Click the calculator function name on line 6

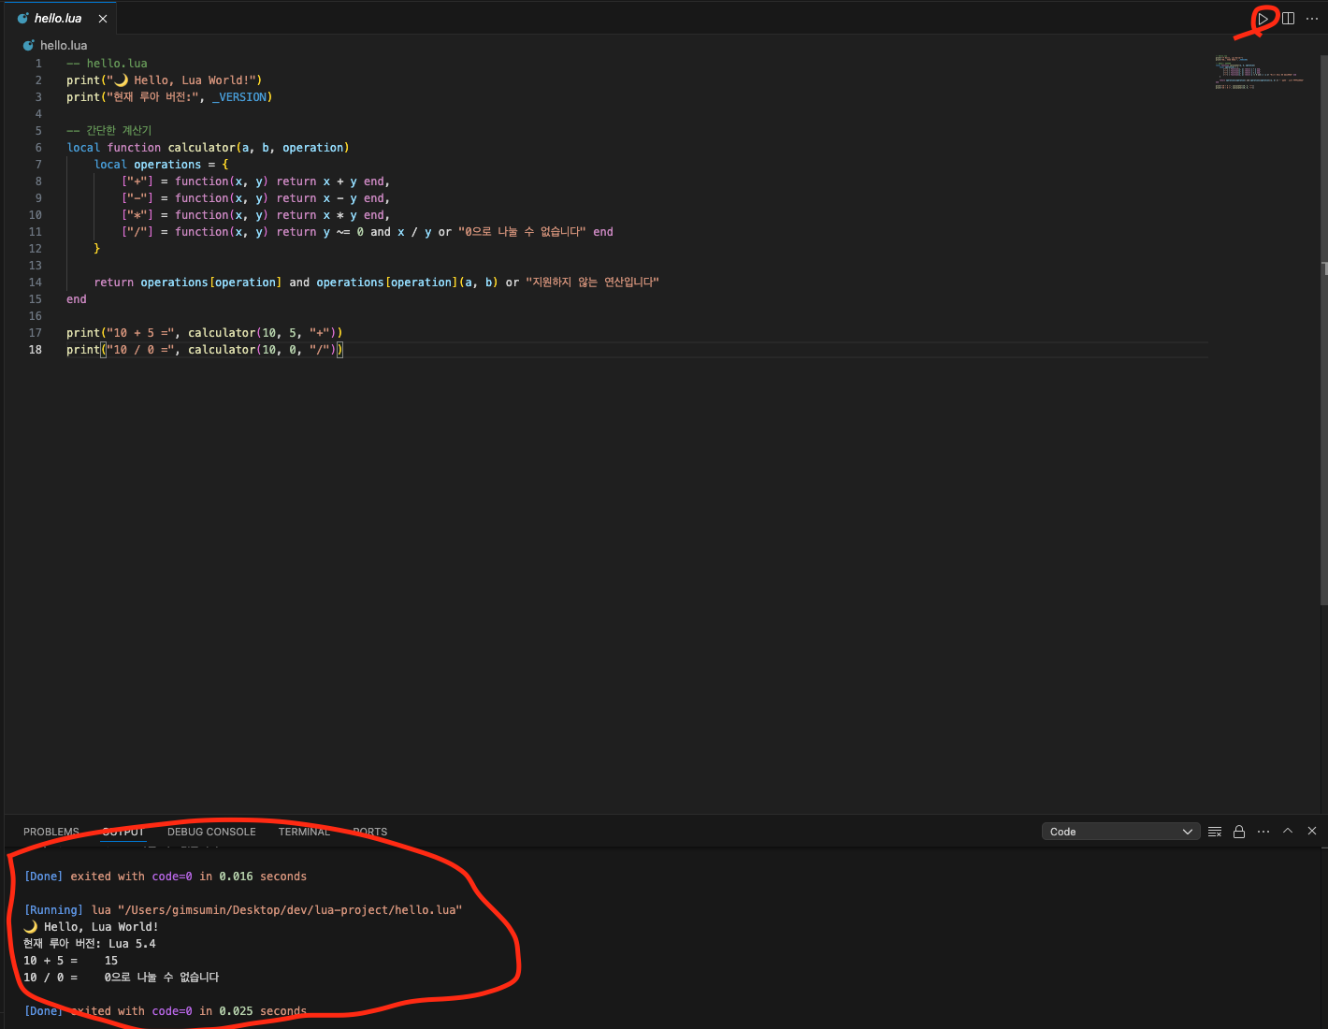pos(201,148)
